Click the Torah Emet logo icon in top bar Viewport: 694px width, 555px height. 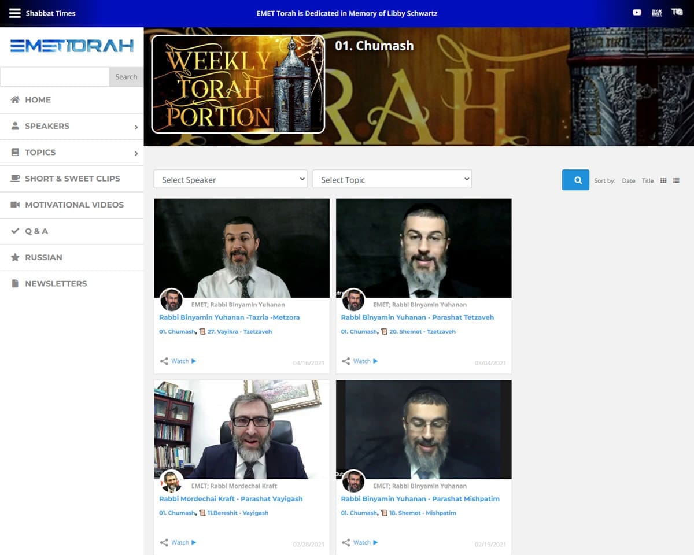[x=656, y=12]
